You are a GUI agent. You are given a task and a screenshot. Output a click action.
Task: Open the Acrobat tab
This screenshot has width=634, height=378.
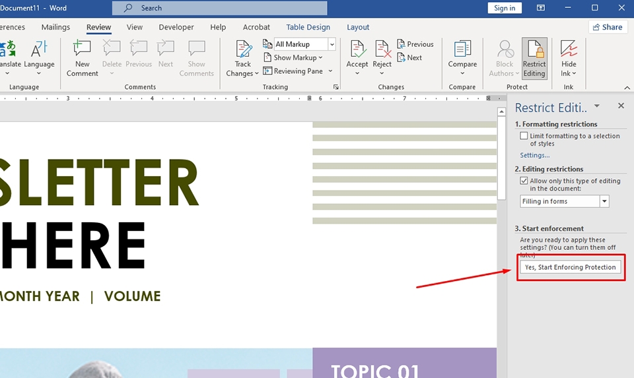pyautogui.click(x=256, y=27)
